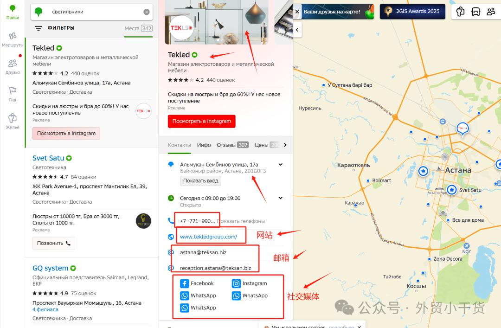Open WhatsApp link below Facebook
Screen dimensions: 501x328
coord(198,296)
